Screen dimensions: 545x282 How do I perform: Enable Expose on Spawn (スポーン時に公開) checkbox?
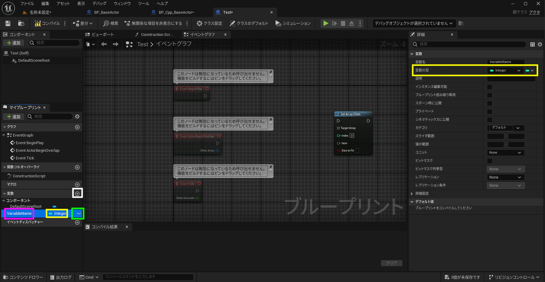tap(490, 103)
